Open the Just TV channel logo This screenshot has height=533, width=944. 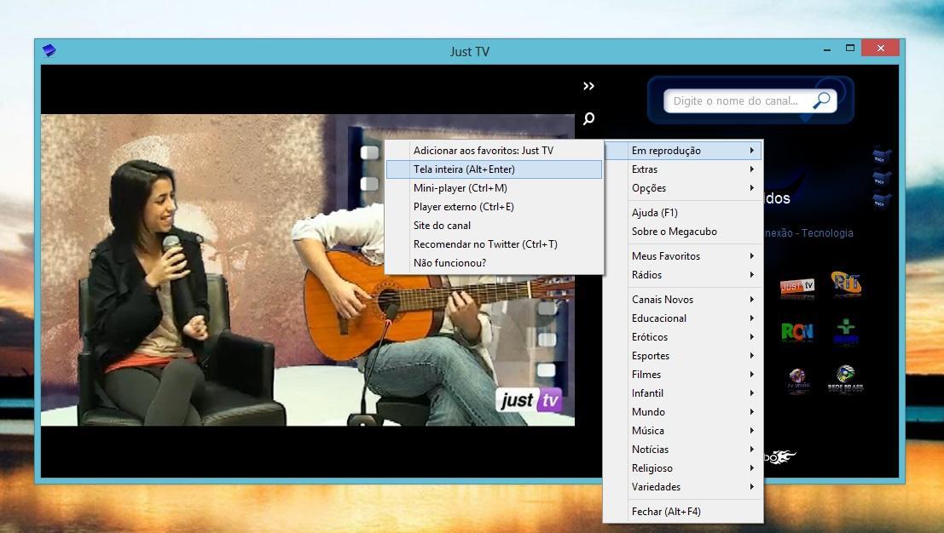tap(797, 286)
